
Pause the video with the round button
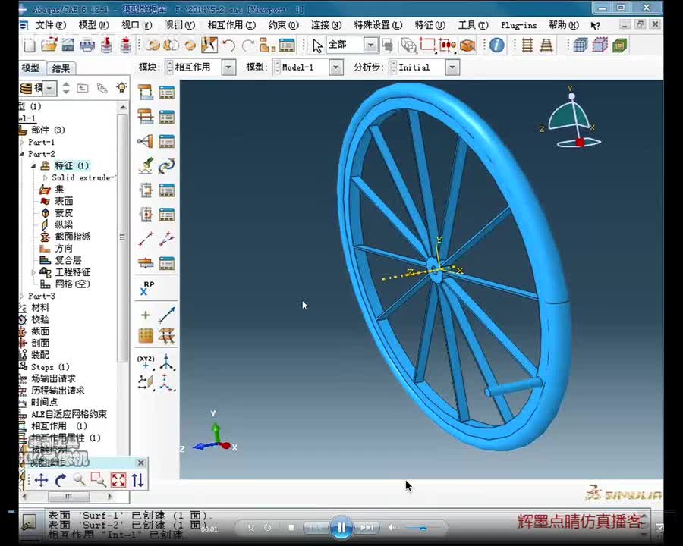341,527
